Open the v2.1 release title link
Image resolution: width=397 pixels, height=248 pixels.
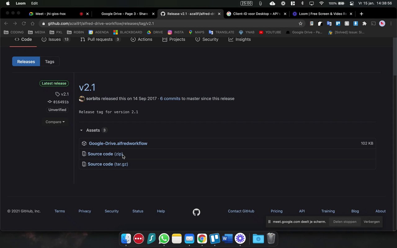pyautogui.click(x=87, y=87)
